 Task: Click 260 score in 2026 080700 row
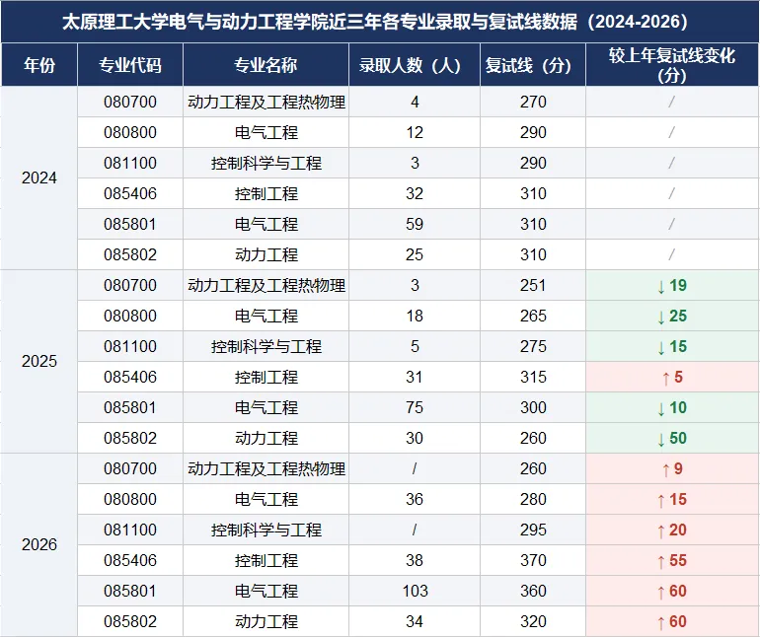(x=533, y=468)
